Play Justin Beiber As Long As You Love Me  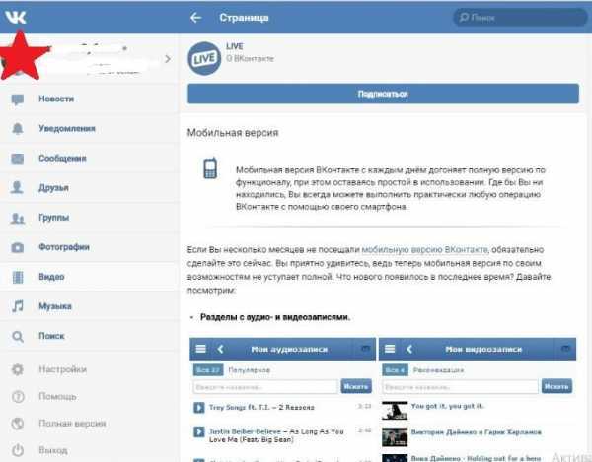click(199, 431)
